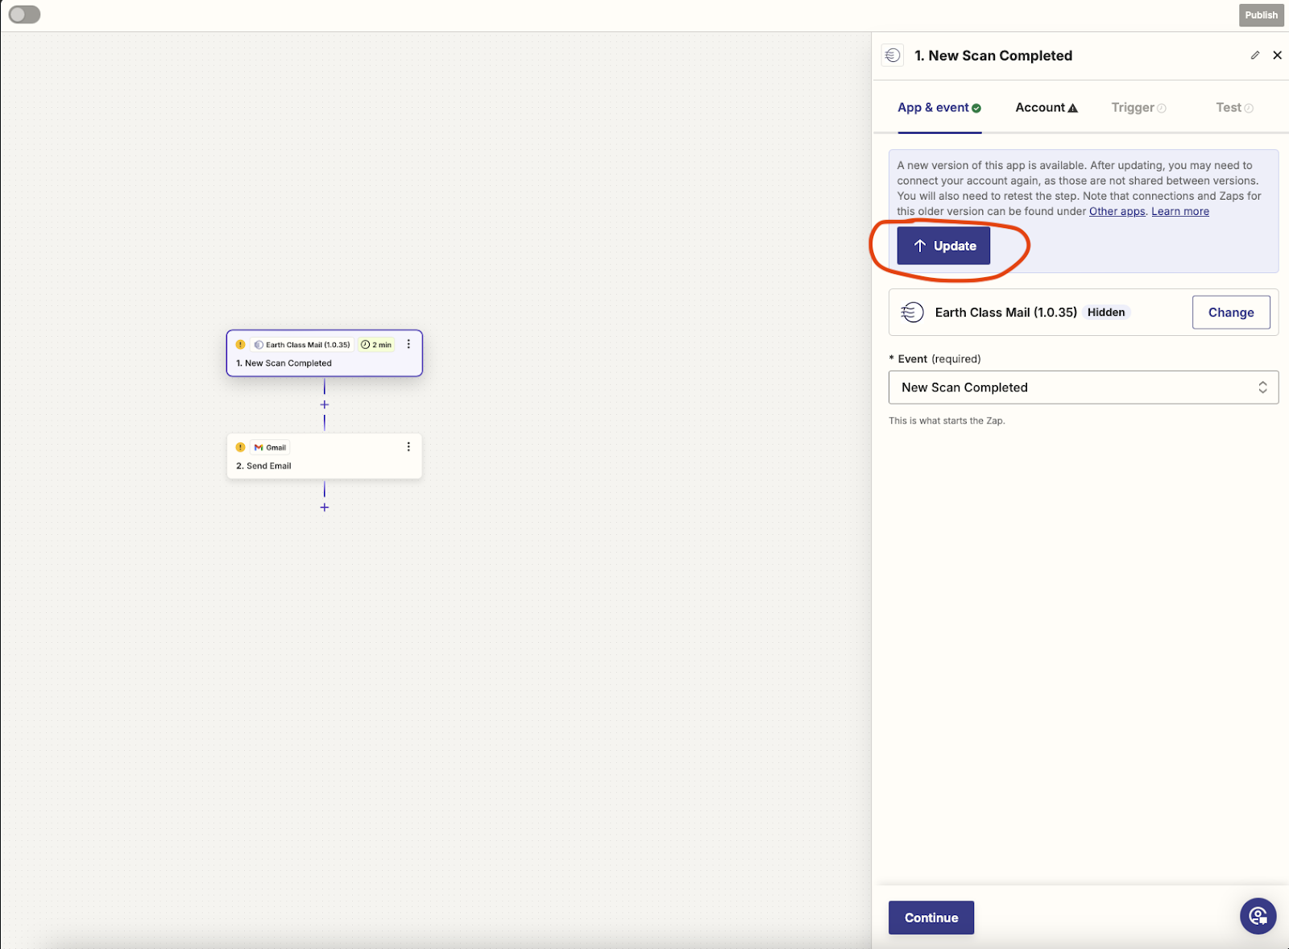Image resolution: width=1289 pixels, height=949 pixels.
Task: Follow the Learn more link
Action: click(x=1180, y=211)
